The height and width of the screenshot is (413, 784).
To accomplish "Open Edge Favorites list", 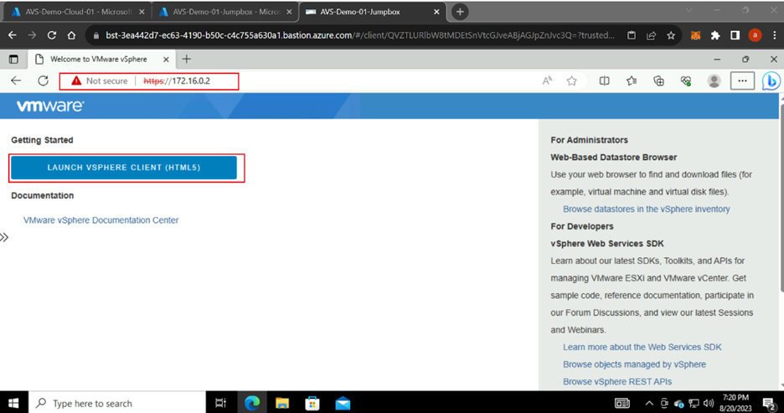I will (x=632, y=81).
